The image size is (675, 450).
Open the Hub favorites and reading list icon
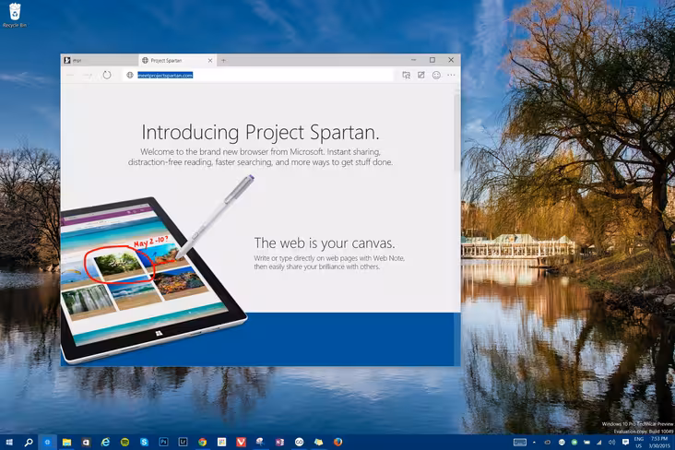[406, 76]
